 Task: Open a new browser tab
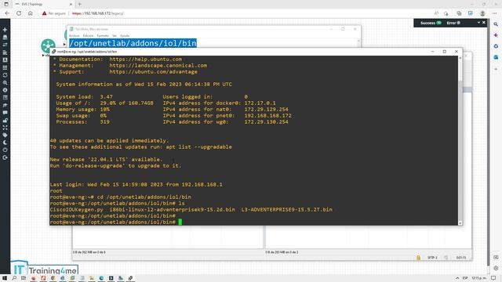pos(80,4)
